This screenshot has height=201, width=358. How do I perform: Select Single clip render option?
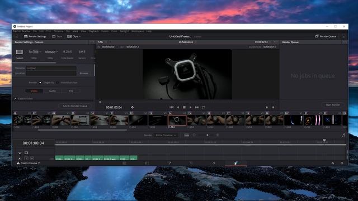40,83
